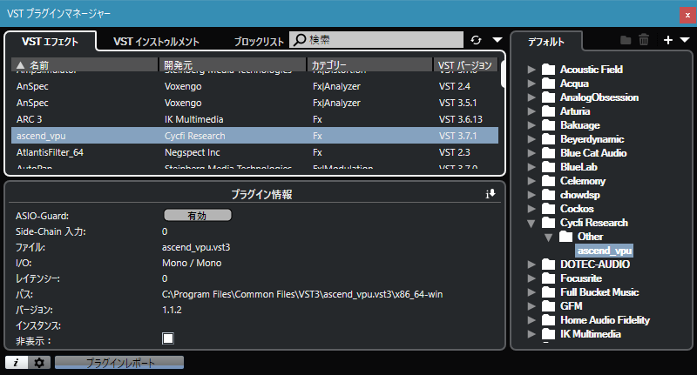This screenshot has width=697, height=375.
Task: Check the 非表示 hide checkbox
Action: (168, 338)
